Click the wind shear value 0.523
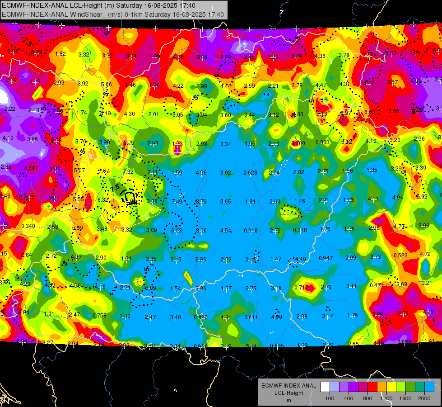This screenshot has width=442, height=407. [400, 256]
